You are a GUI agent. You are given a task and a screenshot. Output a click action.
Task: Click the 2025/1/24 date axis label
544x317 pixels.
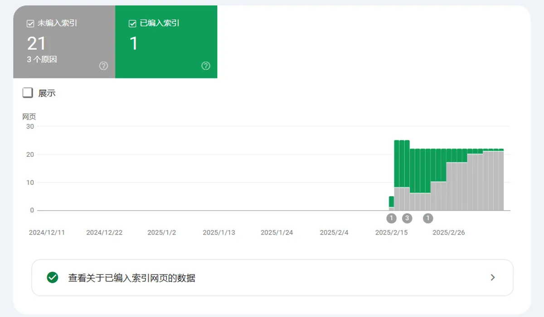click(277, 232)
